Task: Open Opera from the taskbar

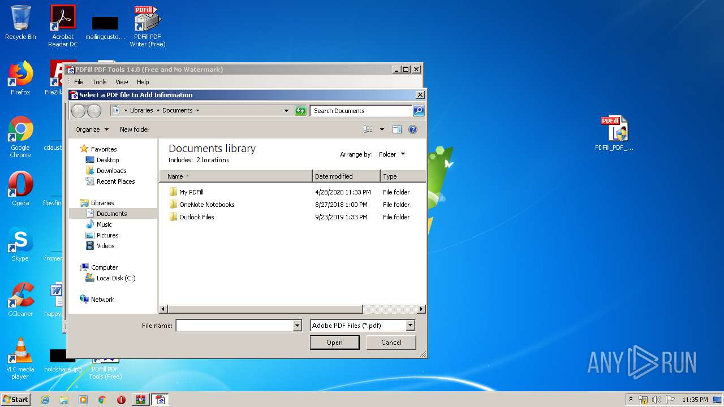Action: click(121, 400)
